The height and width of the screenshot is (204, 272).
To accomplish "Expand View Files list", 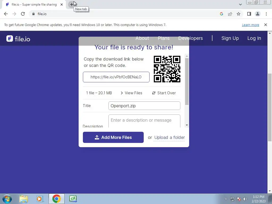I will pyautogui.click(x=131, y=93).
